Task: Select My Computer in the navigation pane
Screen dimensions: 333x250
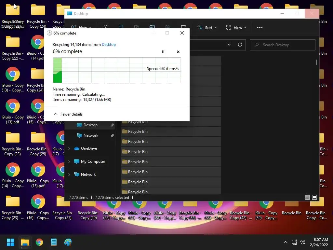Action: pyautogui.click(x=93, y=161)
